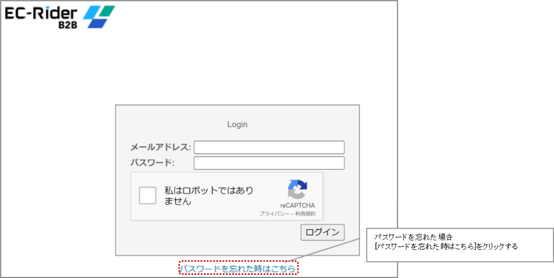Click the reCAPTCHA text under the icon

tap(297, 206)
